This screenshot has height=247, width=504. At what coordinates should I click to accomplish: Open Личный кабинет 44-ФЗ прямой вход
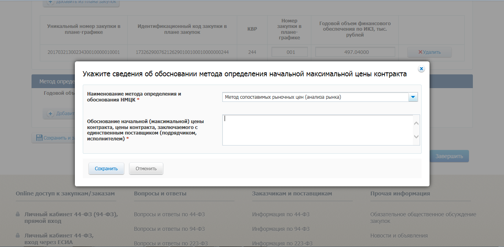click(x=71, y=218)
